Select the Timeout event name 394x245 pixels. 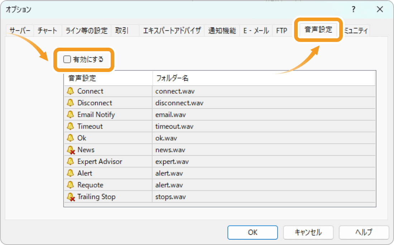click(x=90, y=126)
